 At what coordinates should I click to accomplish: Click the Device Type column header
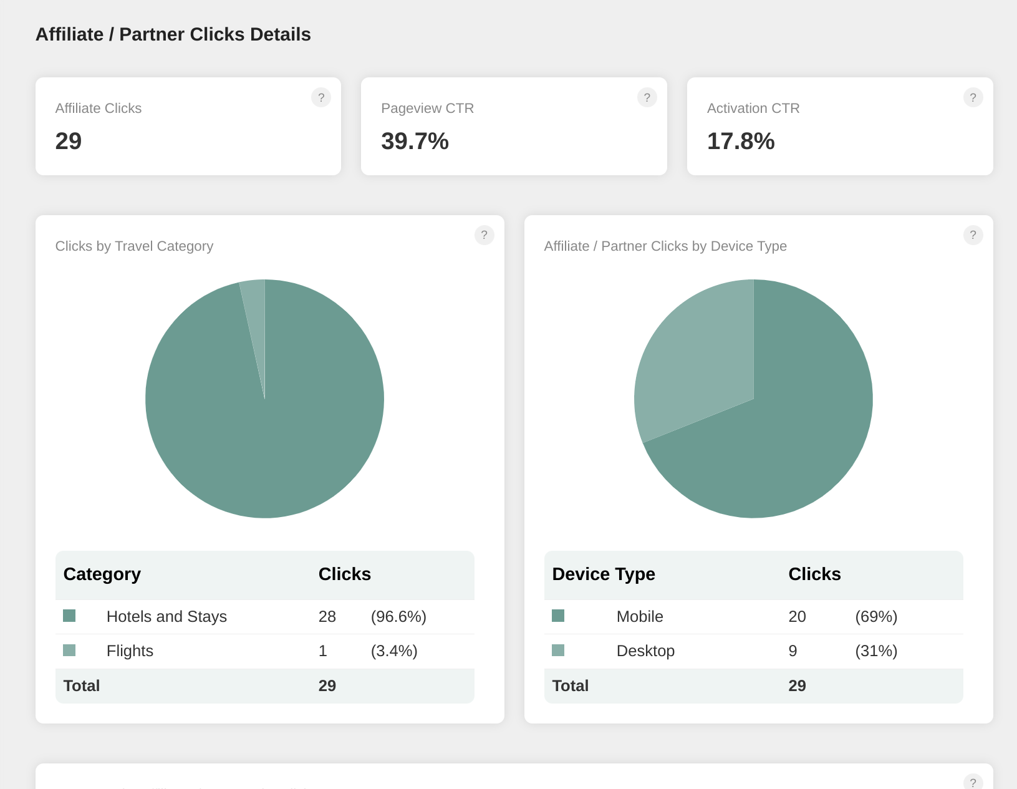click(x=604, y=574)
